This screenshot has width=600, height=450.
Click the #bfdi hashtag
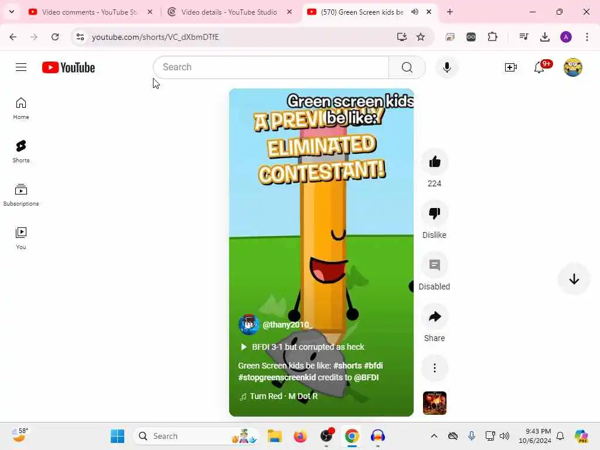click(373, 366)
